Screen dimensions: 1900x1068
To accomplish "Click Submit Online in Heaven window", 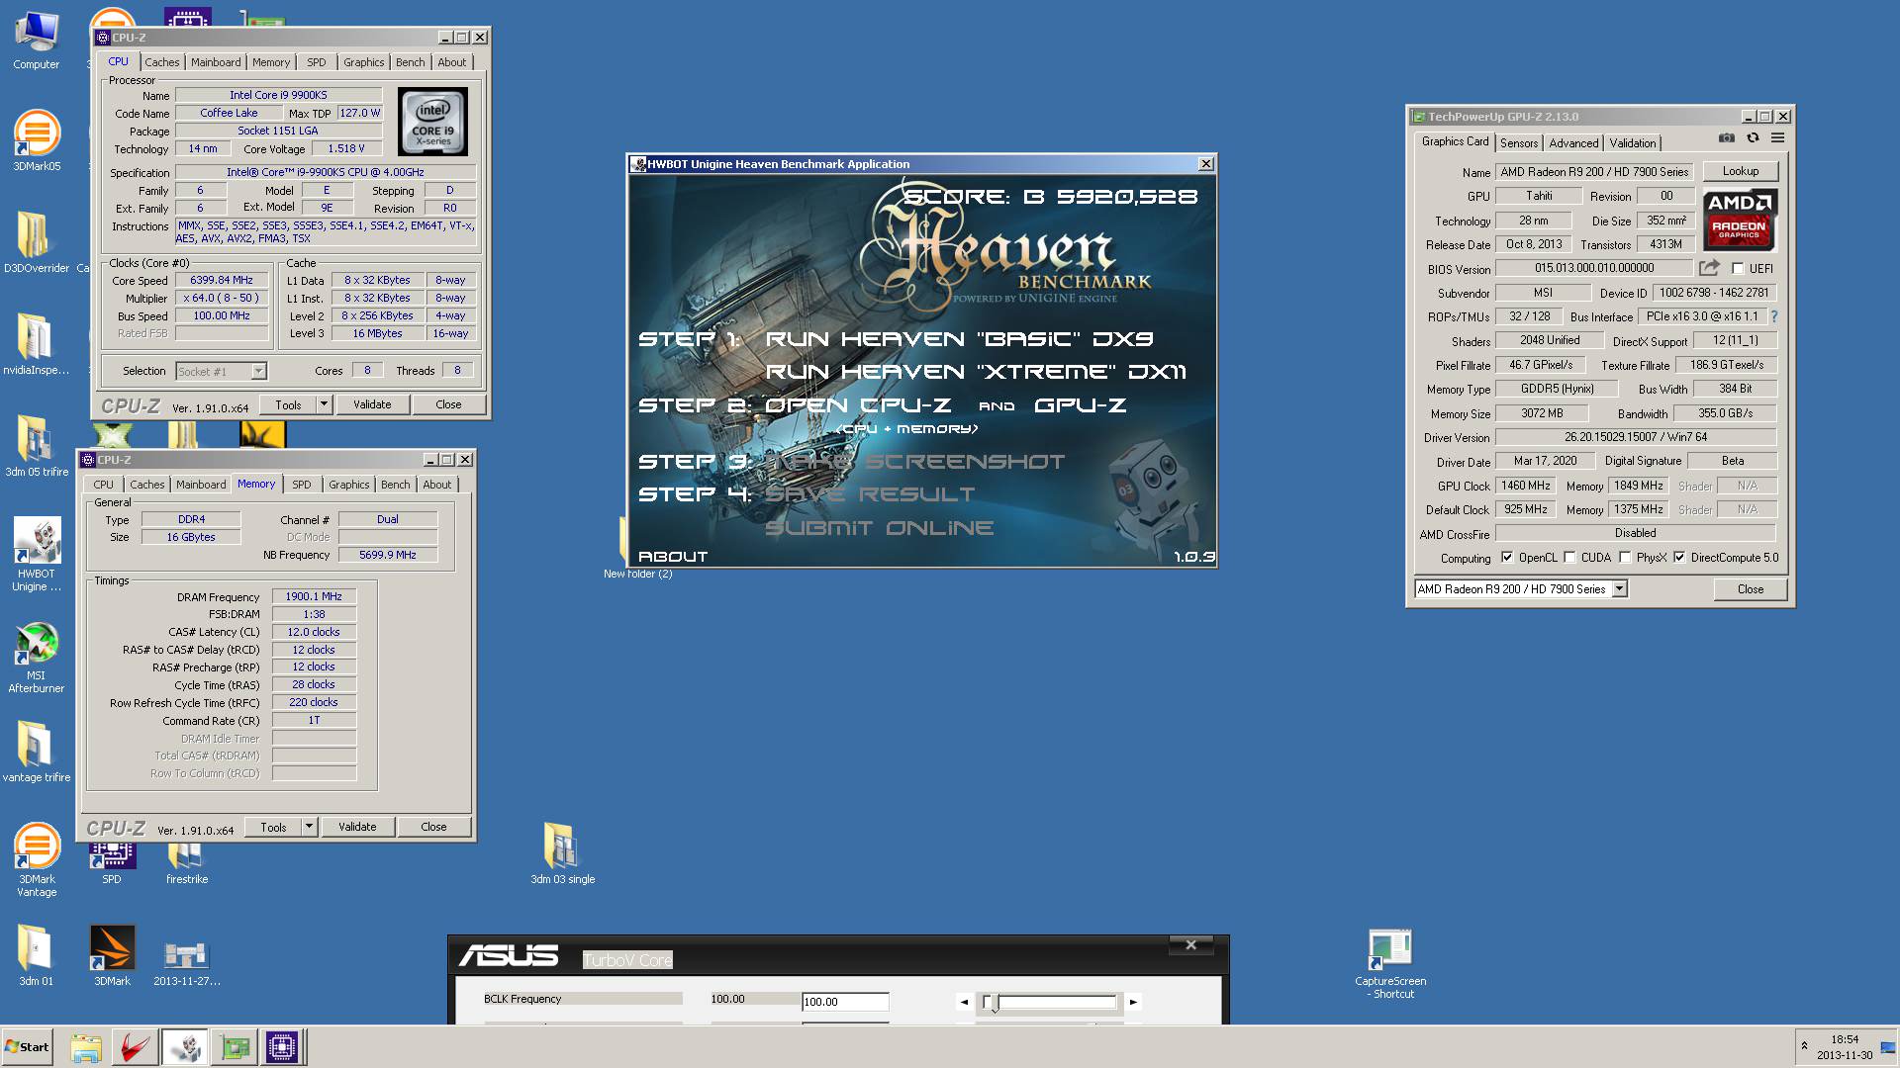I will point(880,528).
